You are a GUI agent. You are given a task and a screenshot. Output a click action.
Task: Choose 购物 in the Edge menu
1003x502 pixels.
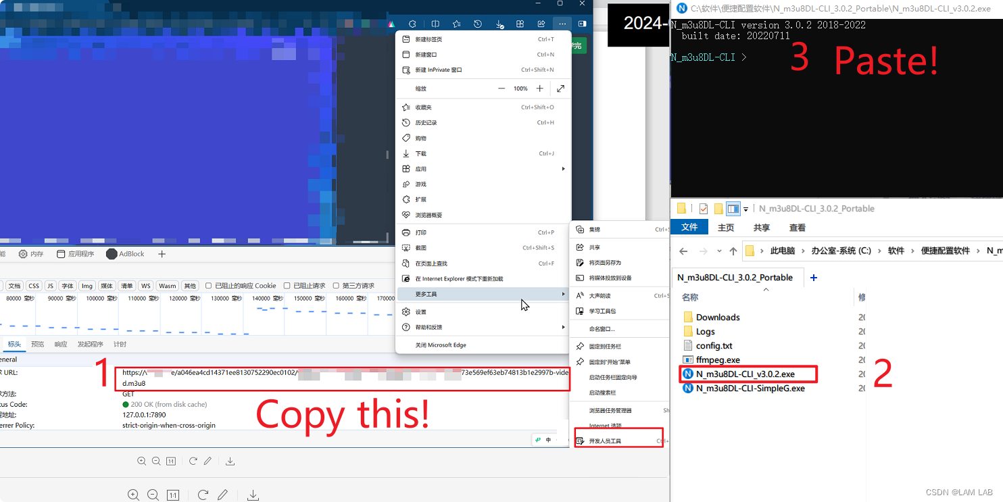coord(483,138)
